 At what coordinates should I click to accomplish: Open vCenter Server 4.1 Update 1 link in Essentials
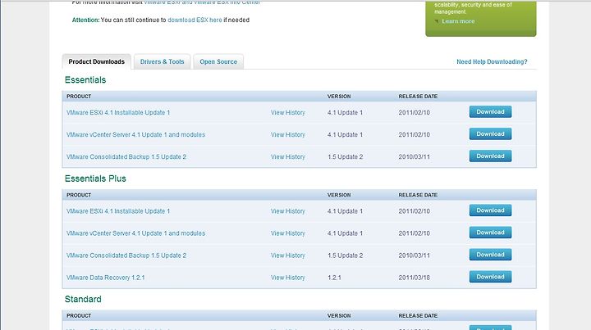pyautogui.click(x=135, y=134)
